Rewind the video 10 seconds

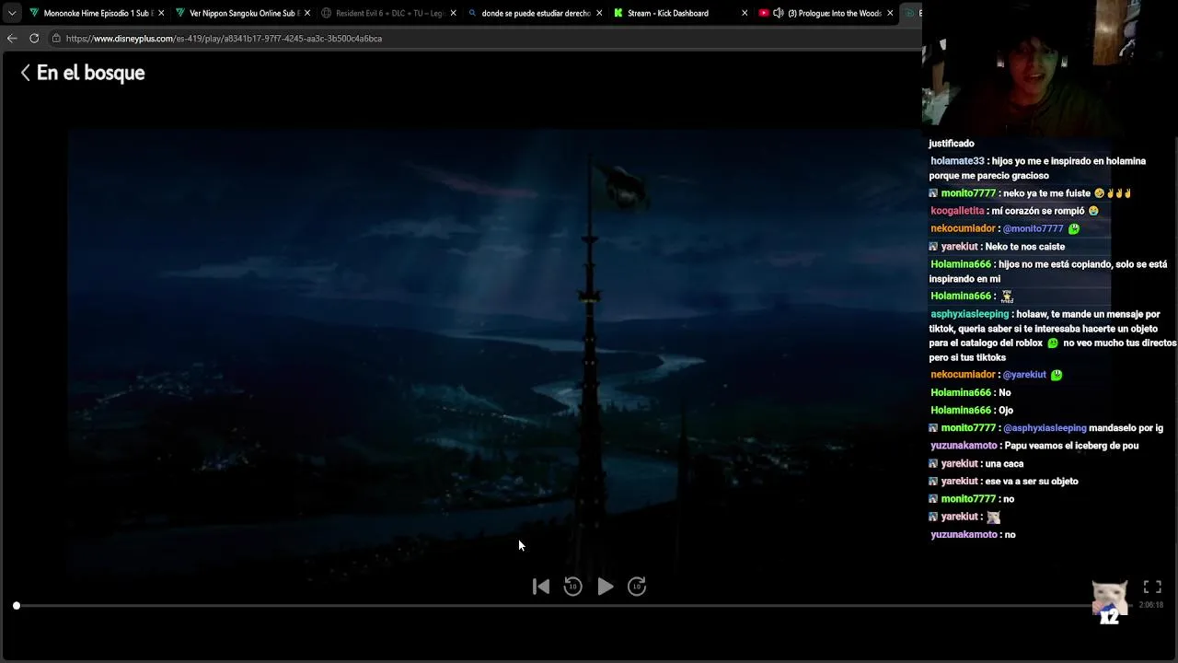[x=572, y=587]
